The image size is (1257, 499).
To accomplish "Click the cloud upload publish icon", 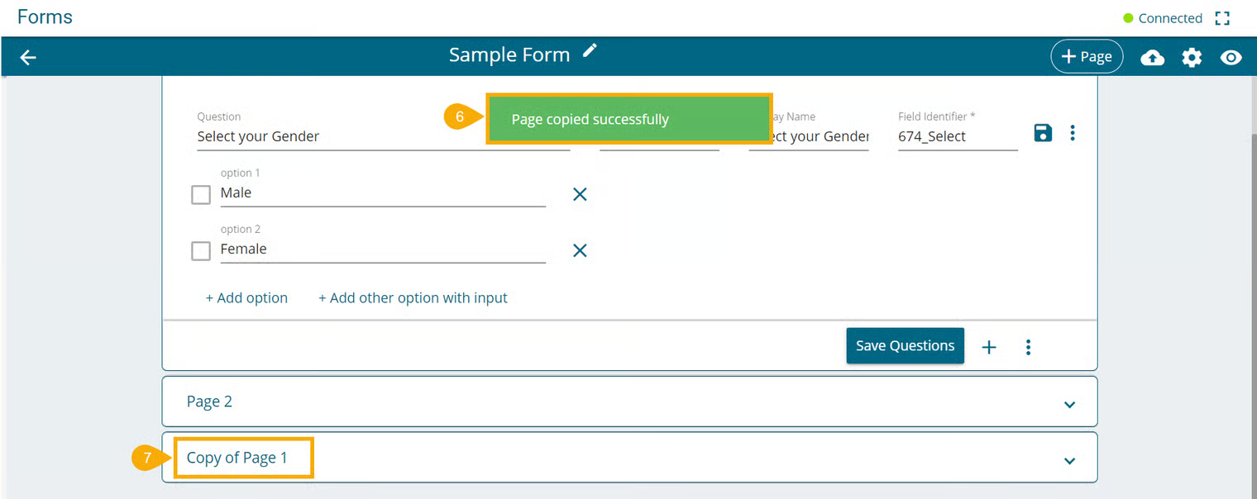I will (x=1152, y=57).
